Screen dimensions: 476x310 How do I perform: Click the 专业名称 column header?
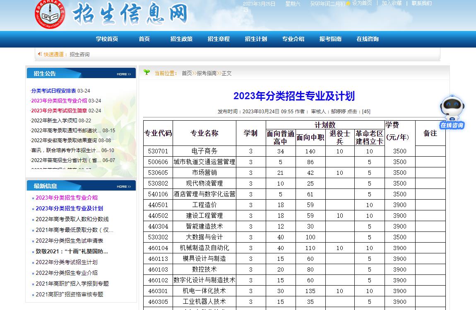(204, 133)
